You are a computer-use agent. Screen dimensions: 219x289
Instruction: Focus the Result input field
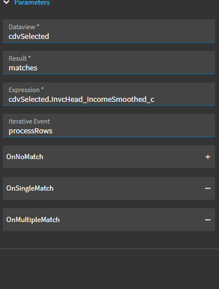(x=109, y=62)
